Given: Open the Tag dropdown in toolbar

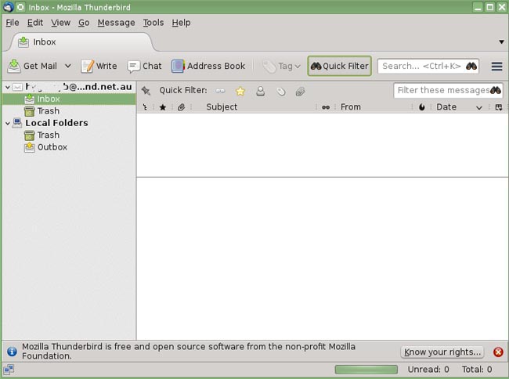Looking at the screenshot, I should 281,67.
